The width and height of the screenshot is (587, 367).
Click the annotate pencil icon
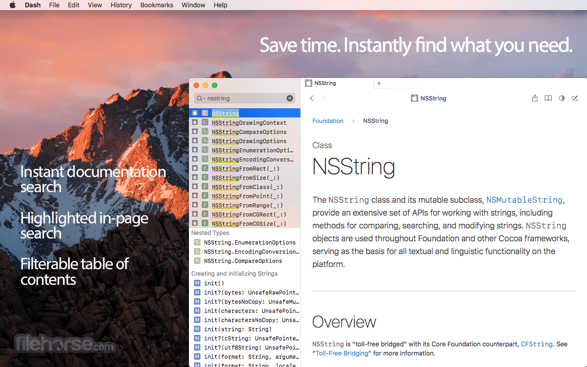(575, 98)
